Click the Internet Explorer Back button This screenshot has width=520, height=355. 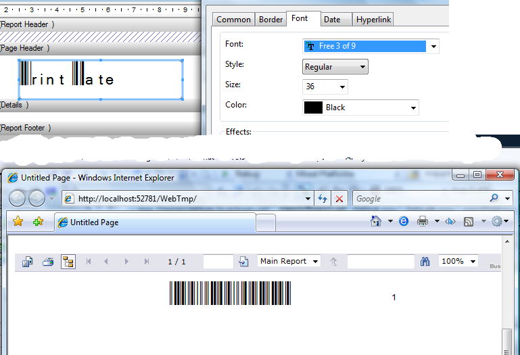17,198
